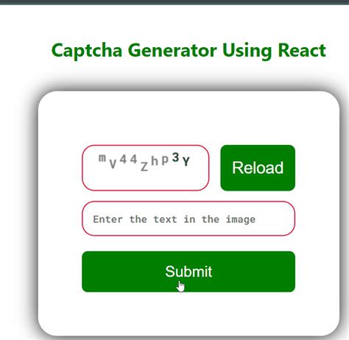
Task: Click the word 'Generator' in the heading
Action: (172, 50)
